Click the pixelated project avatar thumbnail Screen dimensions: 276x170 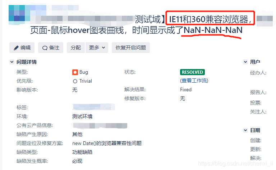pyautogui.click(x=19, y=15)
